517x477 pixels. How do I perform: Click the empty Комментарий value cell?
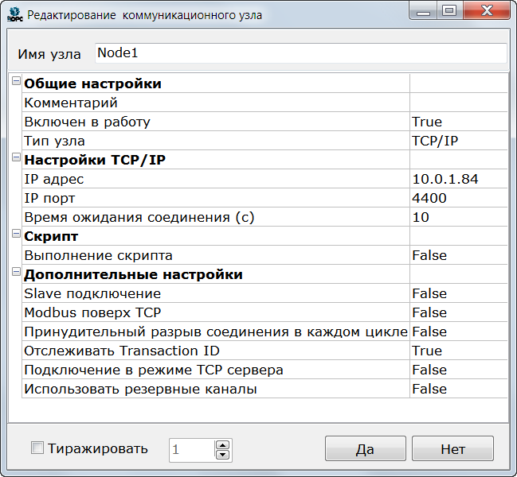tap(459, 103)
